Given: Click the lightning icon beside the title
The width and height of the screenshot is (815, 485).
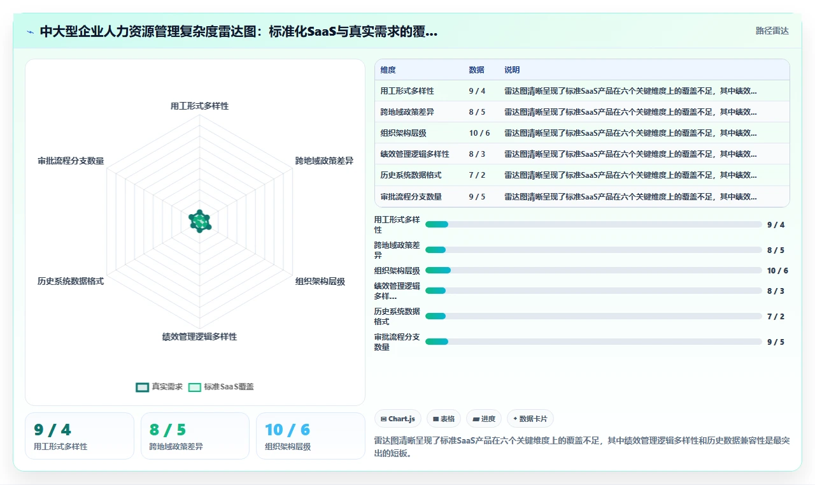Looking at the screenshot, I should (30, 32).
